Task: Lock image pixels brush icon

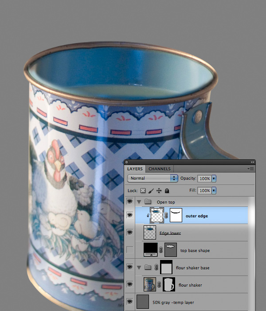Action: [x=151, y=191]
